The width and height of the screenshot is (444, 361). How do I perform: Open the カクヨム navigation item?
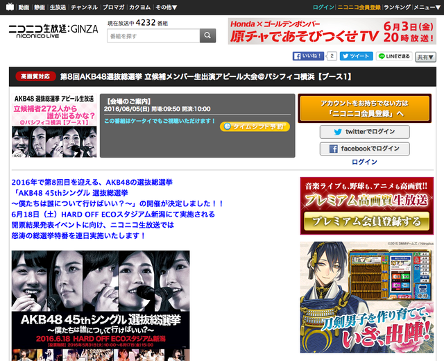[x=139, y=8]
